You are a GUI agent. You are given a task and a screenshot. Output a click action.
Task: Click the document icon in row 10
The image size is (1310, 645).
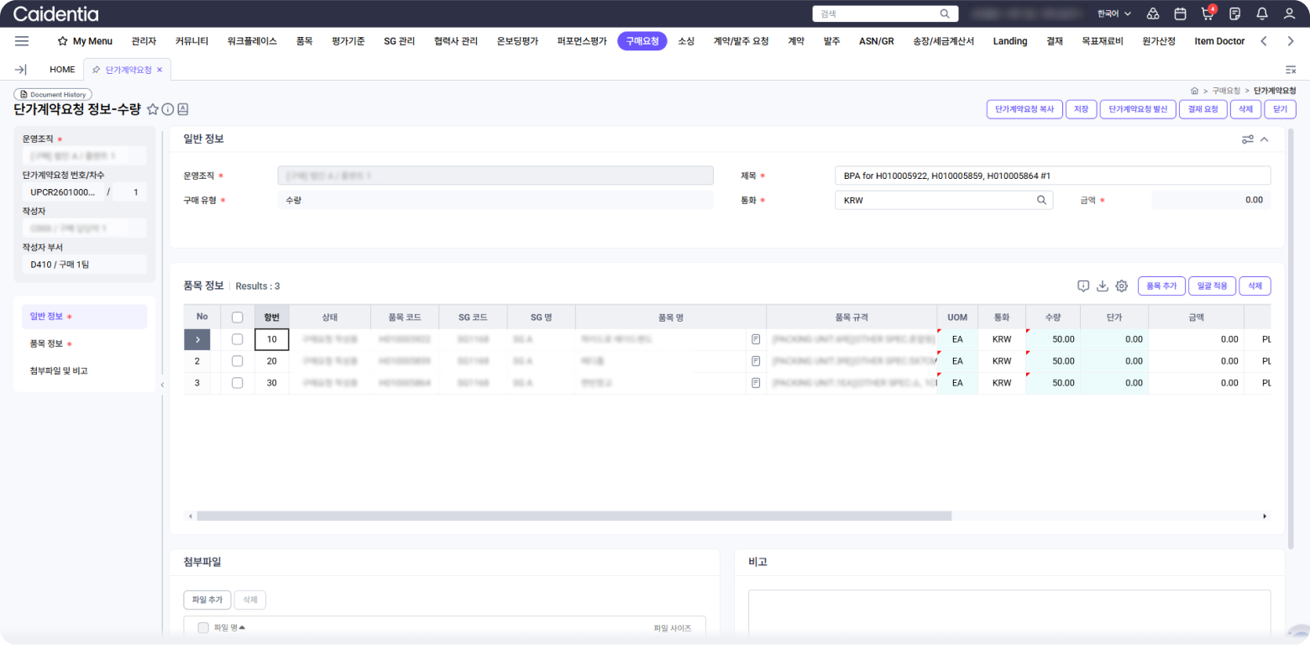click(756, 339)
